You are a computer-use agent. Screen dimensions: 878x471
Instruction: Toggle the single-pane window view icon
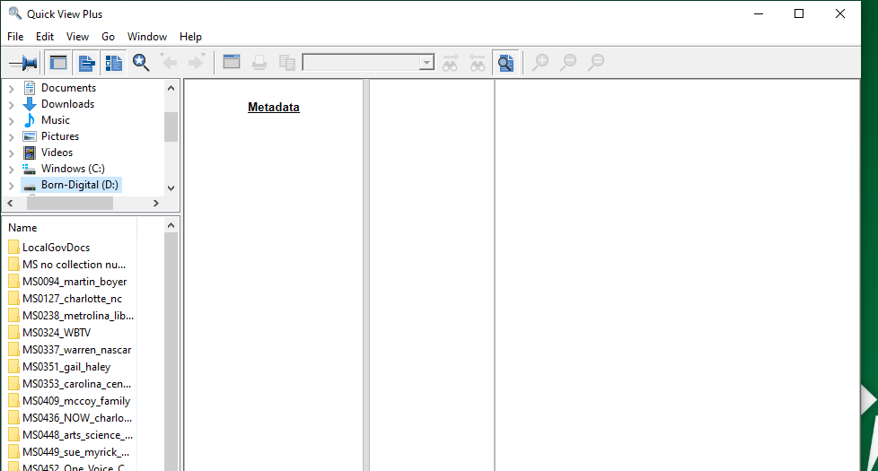[58, 63]
